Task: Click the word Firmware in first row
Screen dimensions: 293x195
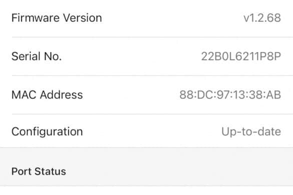Action: tap(36, 18)
